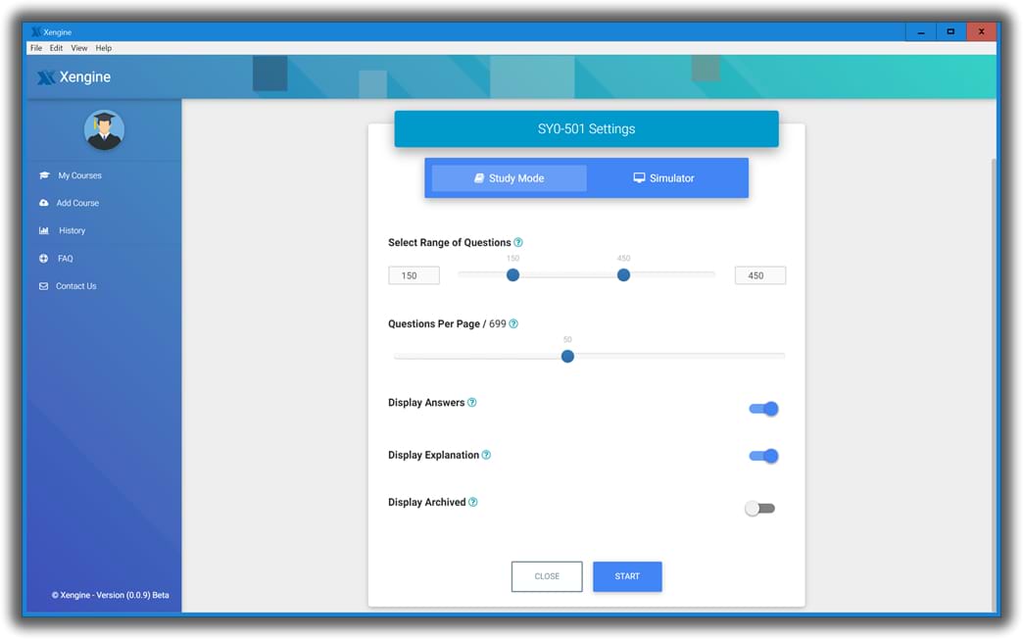This screenshot has width=1023, height=639.
Task: Click the range end input field showing 450
Action: 760,275
